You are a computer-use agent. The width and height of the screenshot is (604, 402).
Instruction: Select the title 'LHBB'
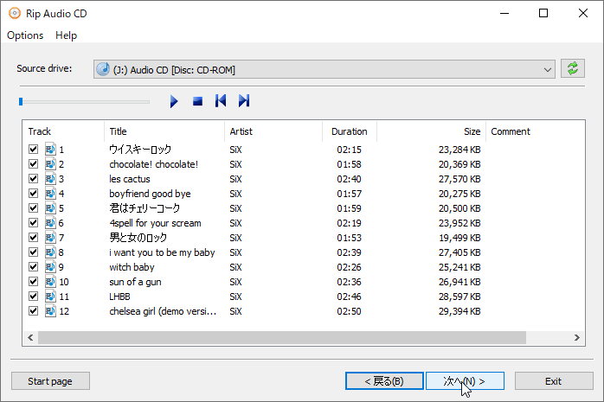click(119, 297)
